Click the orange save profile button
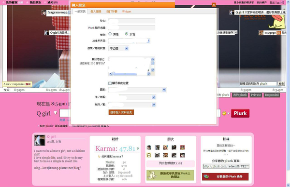 tap(121, 112)
